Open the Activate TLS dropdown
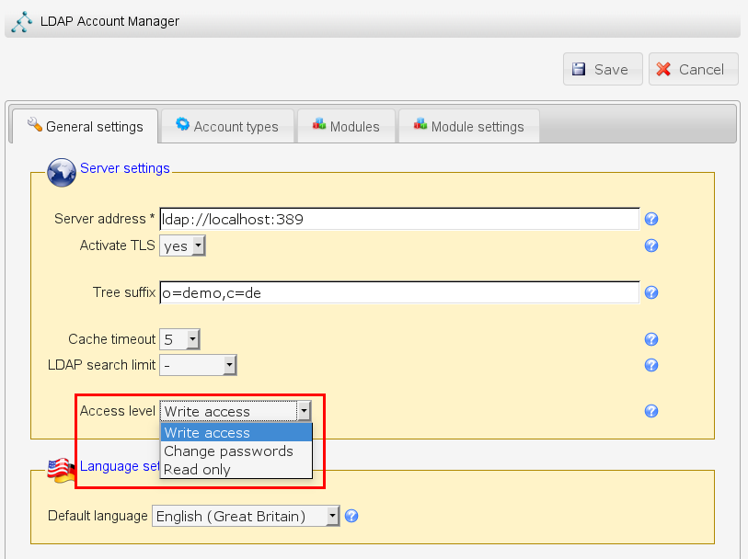This screenshot has height=559, width=748. 182,245
